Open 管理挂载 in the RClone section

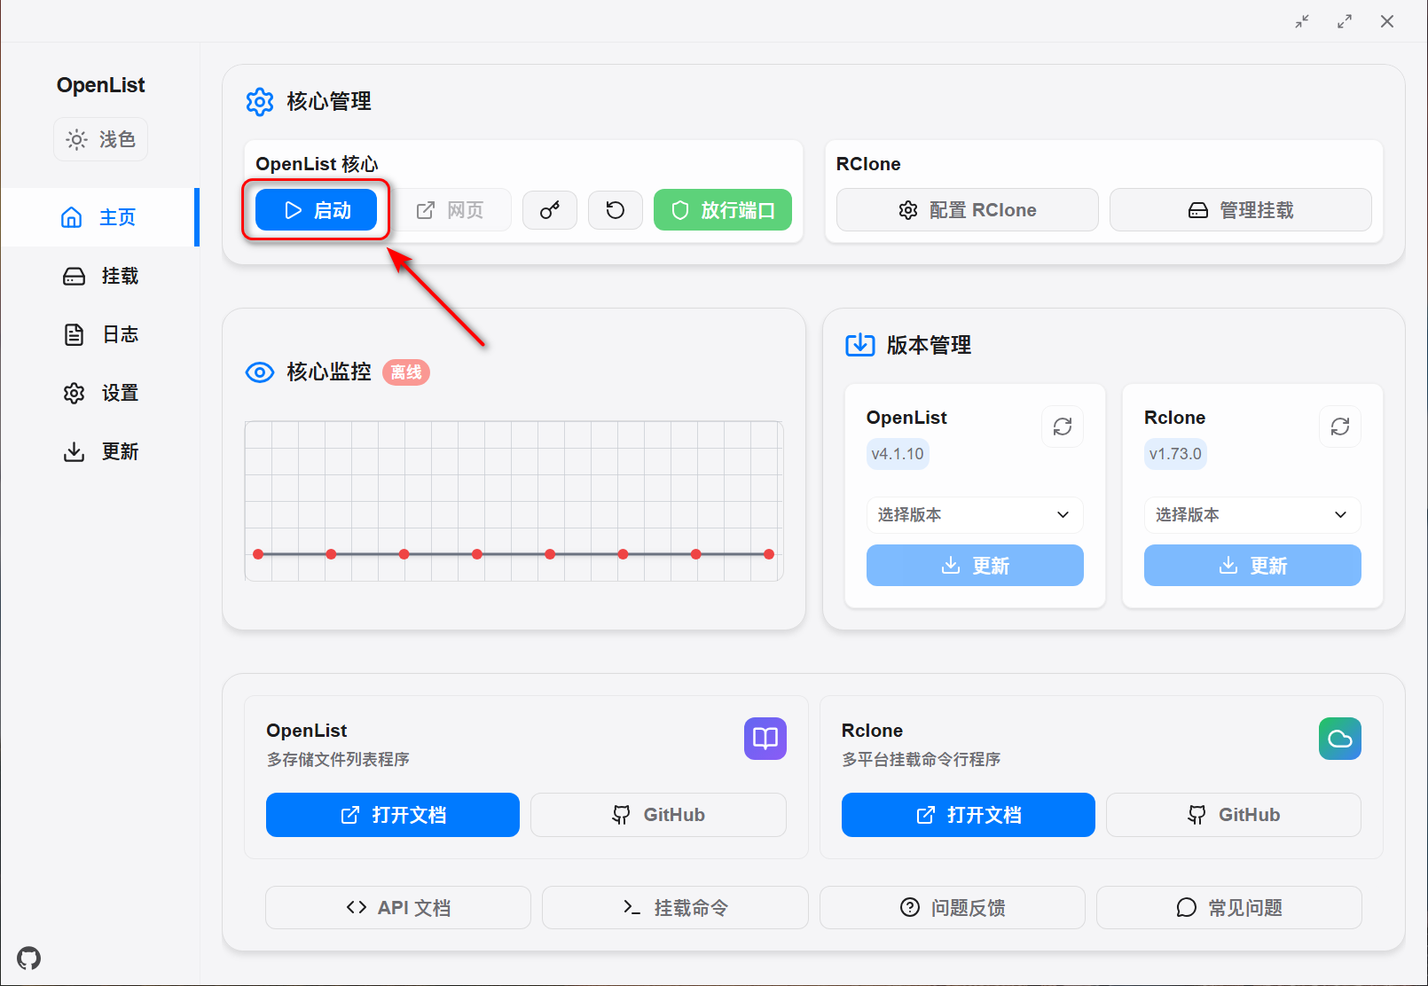tap(1241, 210)
